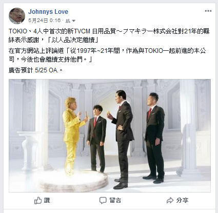Expand the audience privacy dropdown arrow

pyautogui.click(x=73, y=21)
